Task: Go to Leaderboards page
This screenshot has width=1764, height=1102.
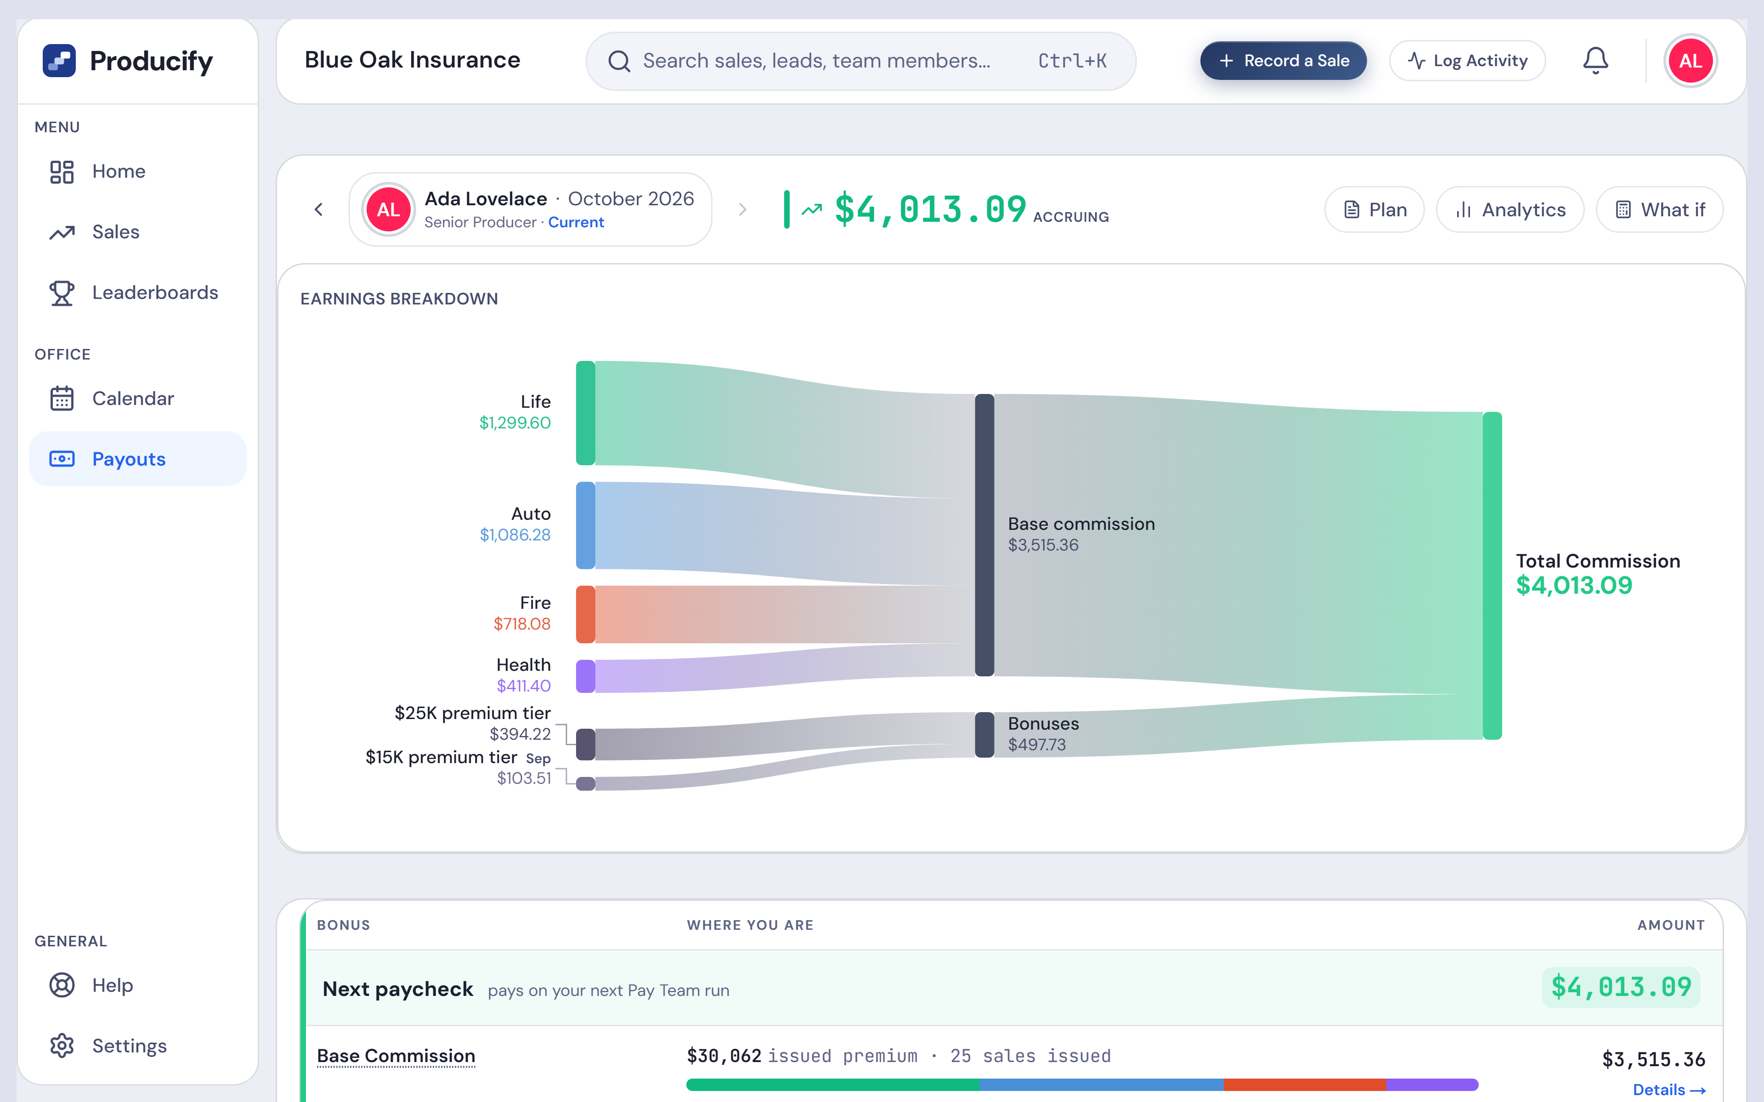Action: pyautogui.click(x=137, y=292)
